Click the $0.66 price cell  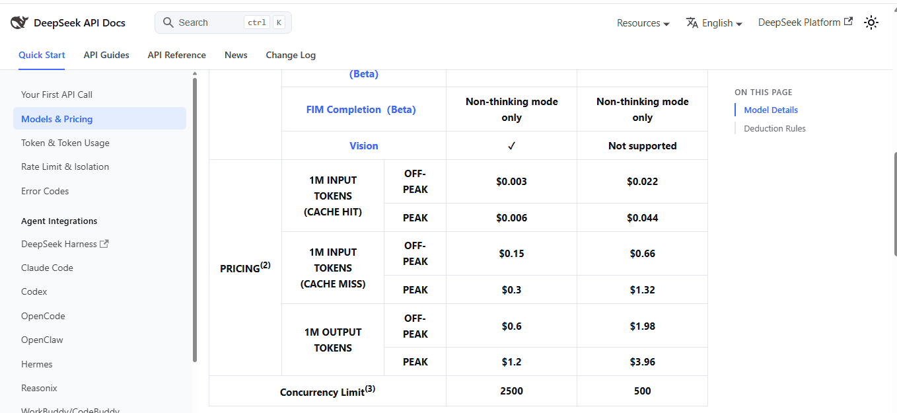coord(643,253)
